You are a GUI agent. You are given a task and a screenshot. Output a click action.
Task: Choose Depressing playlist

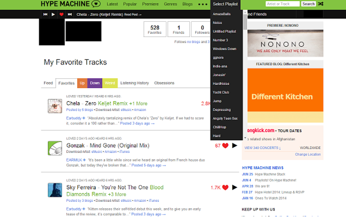pos(222,110)
